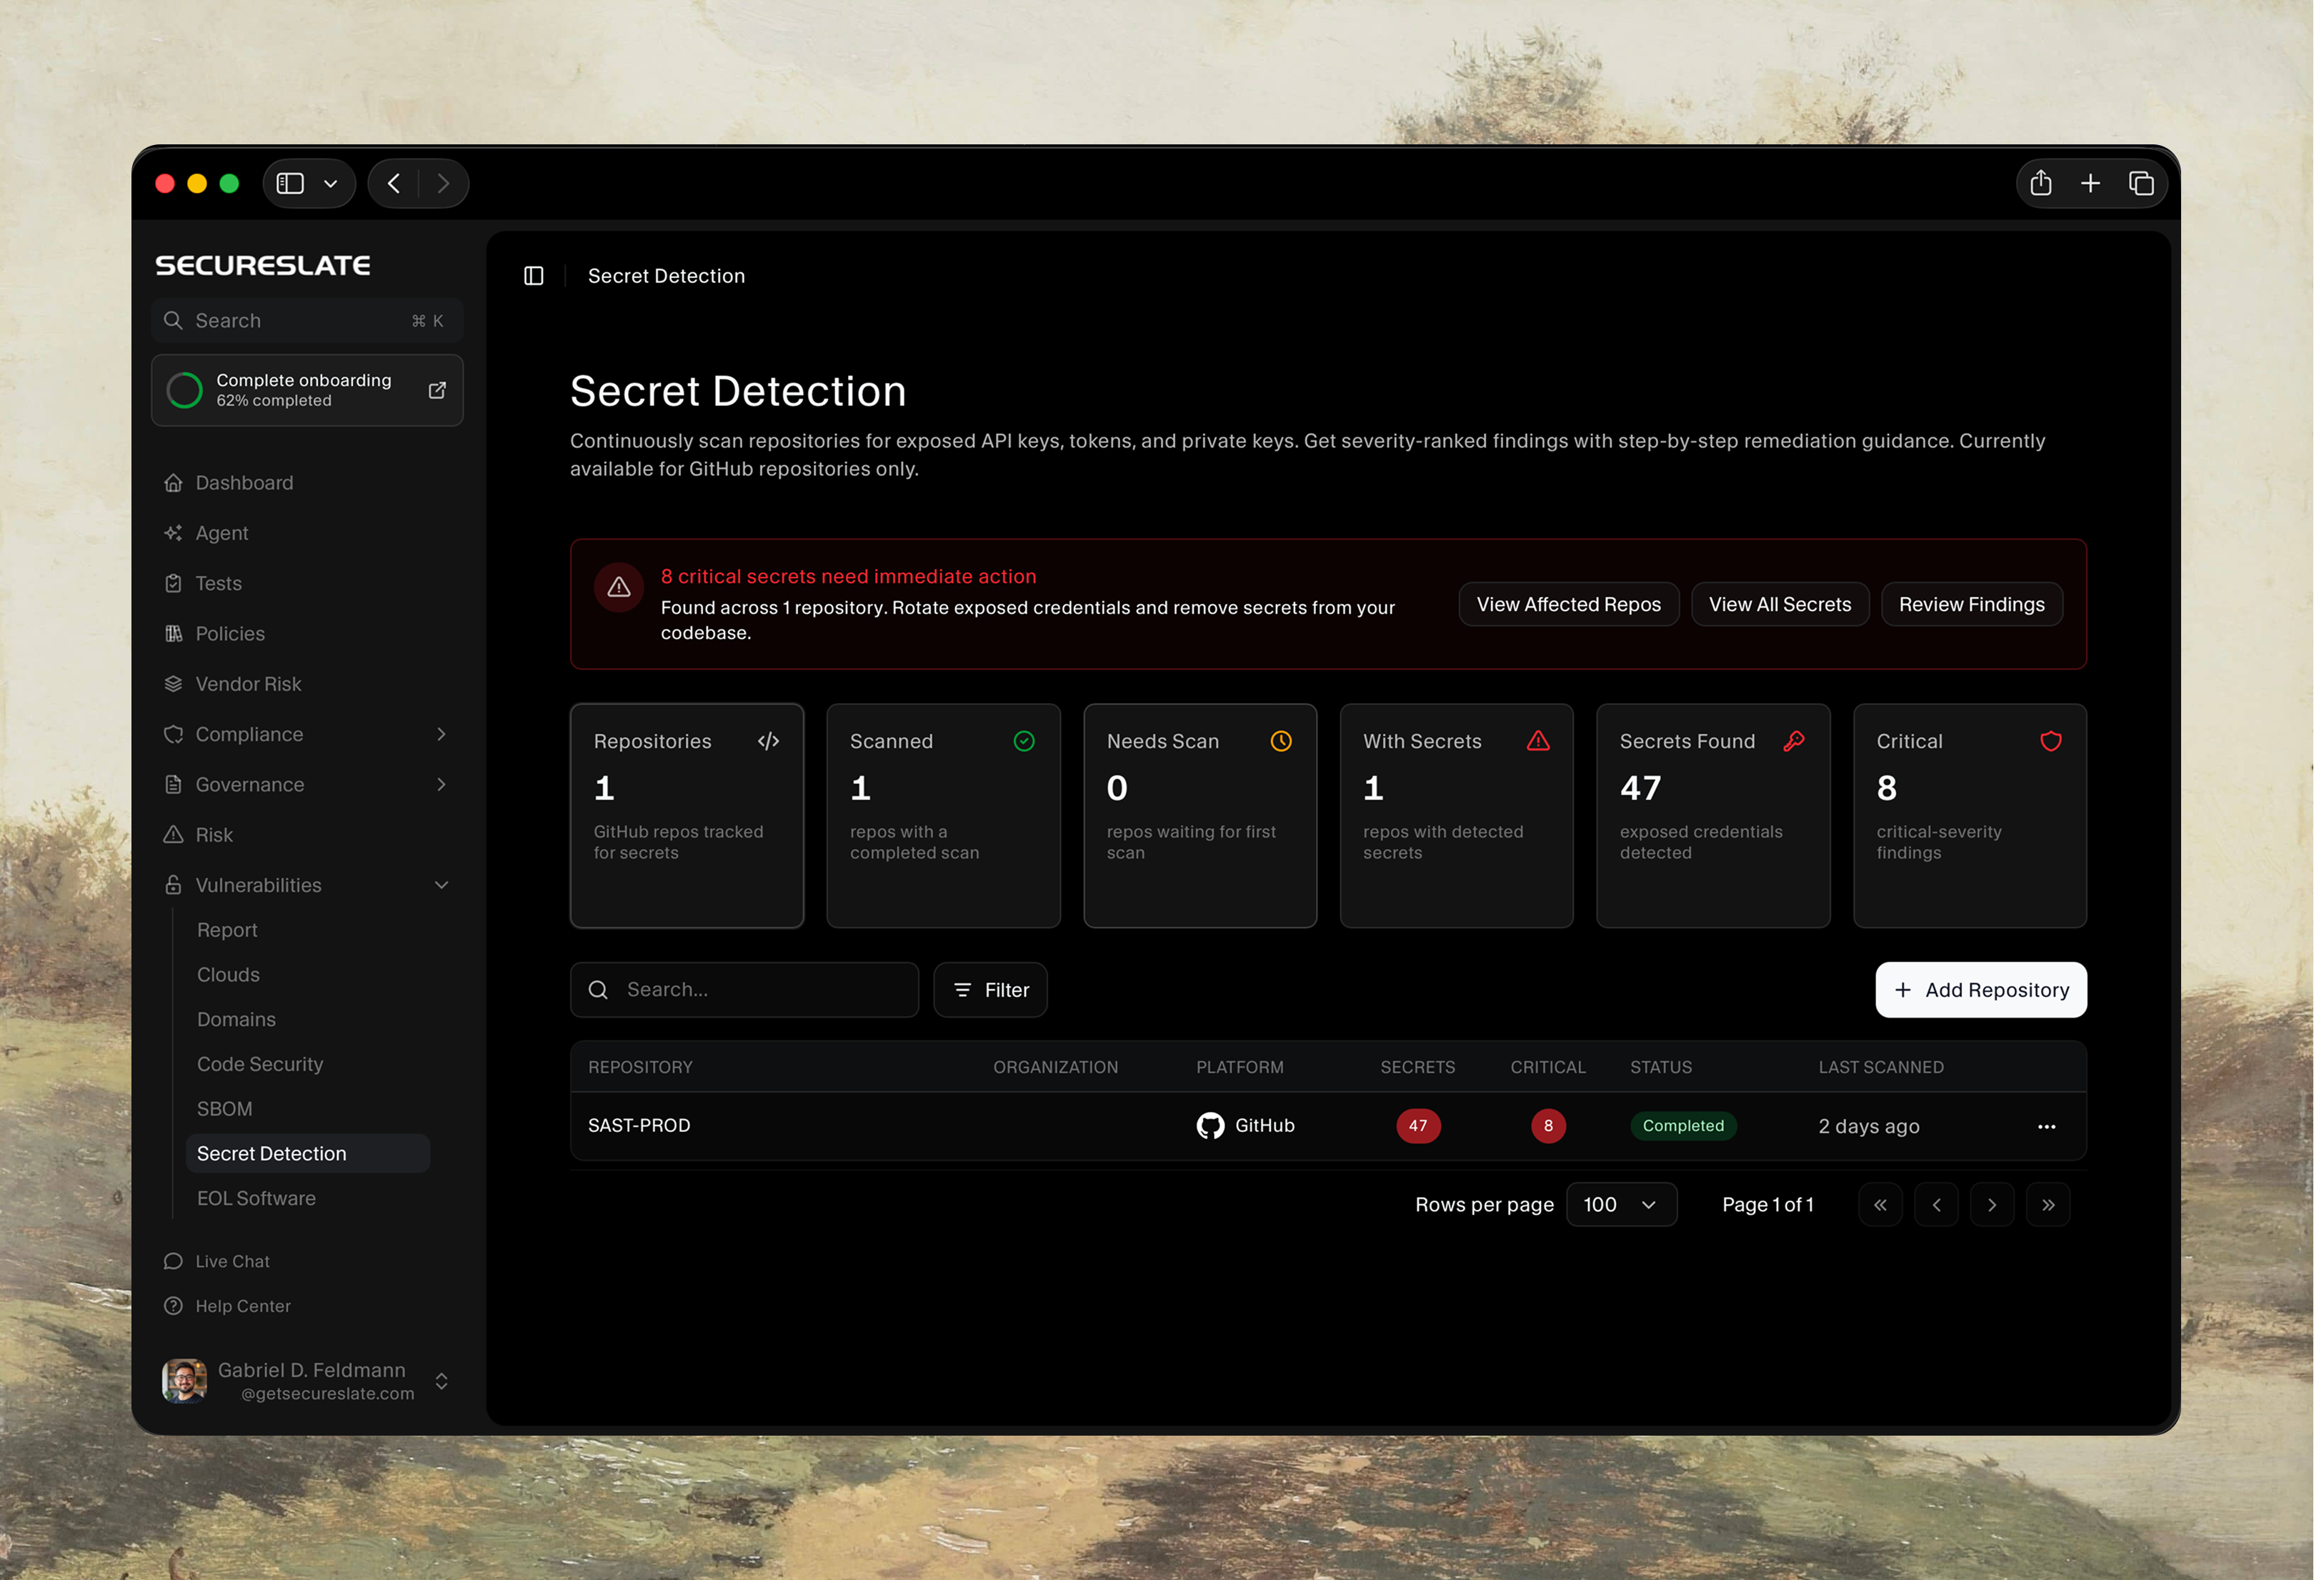Show the browser tab overview icon
The height and width of the screenshot is (1580, 2314).
click(2140, 184)
